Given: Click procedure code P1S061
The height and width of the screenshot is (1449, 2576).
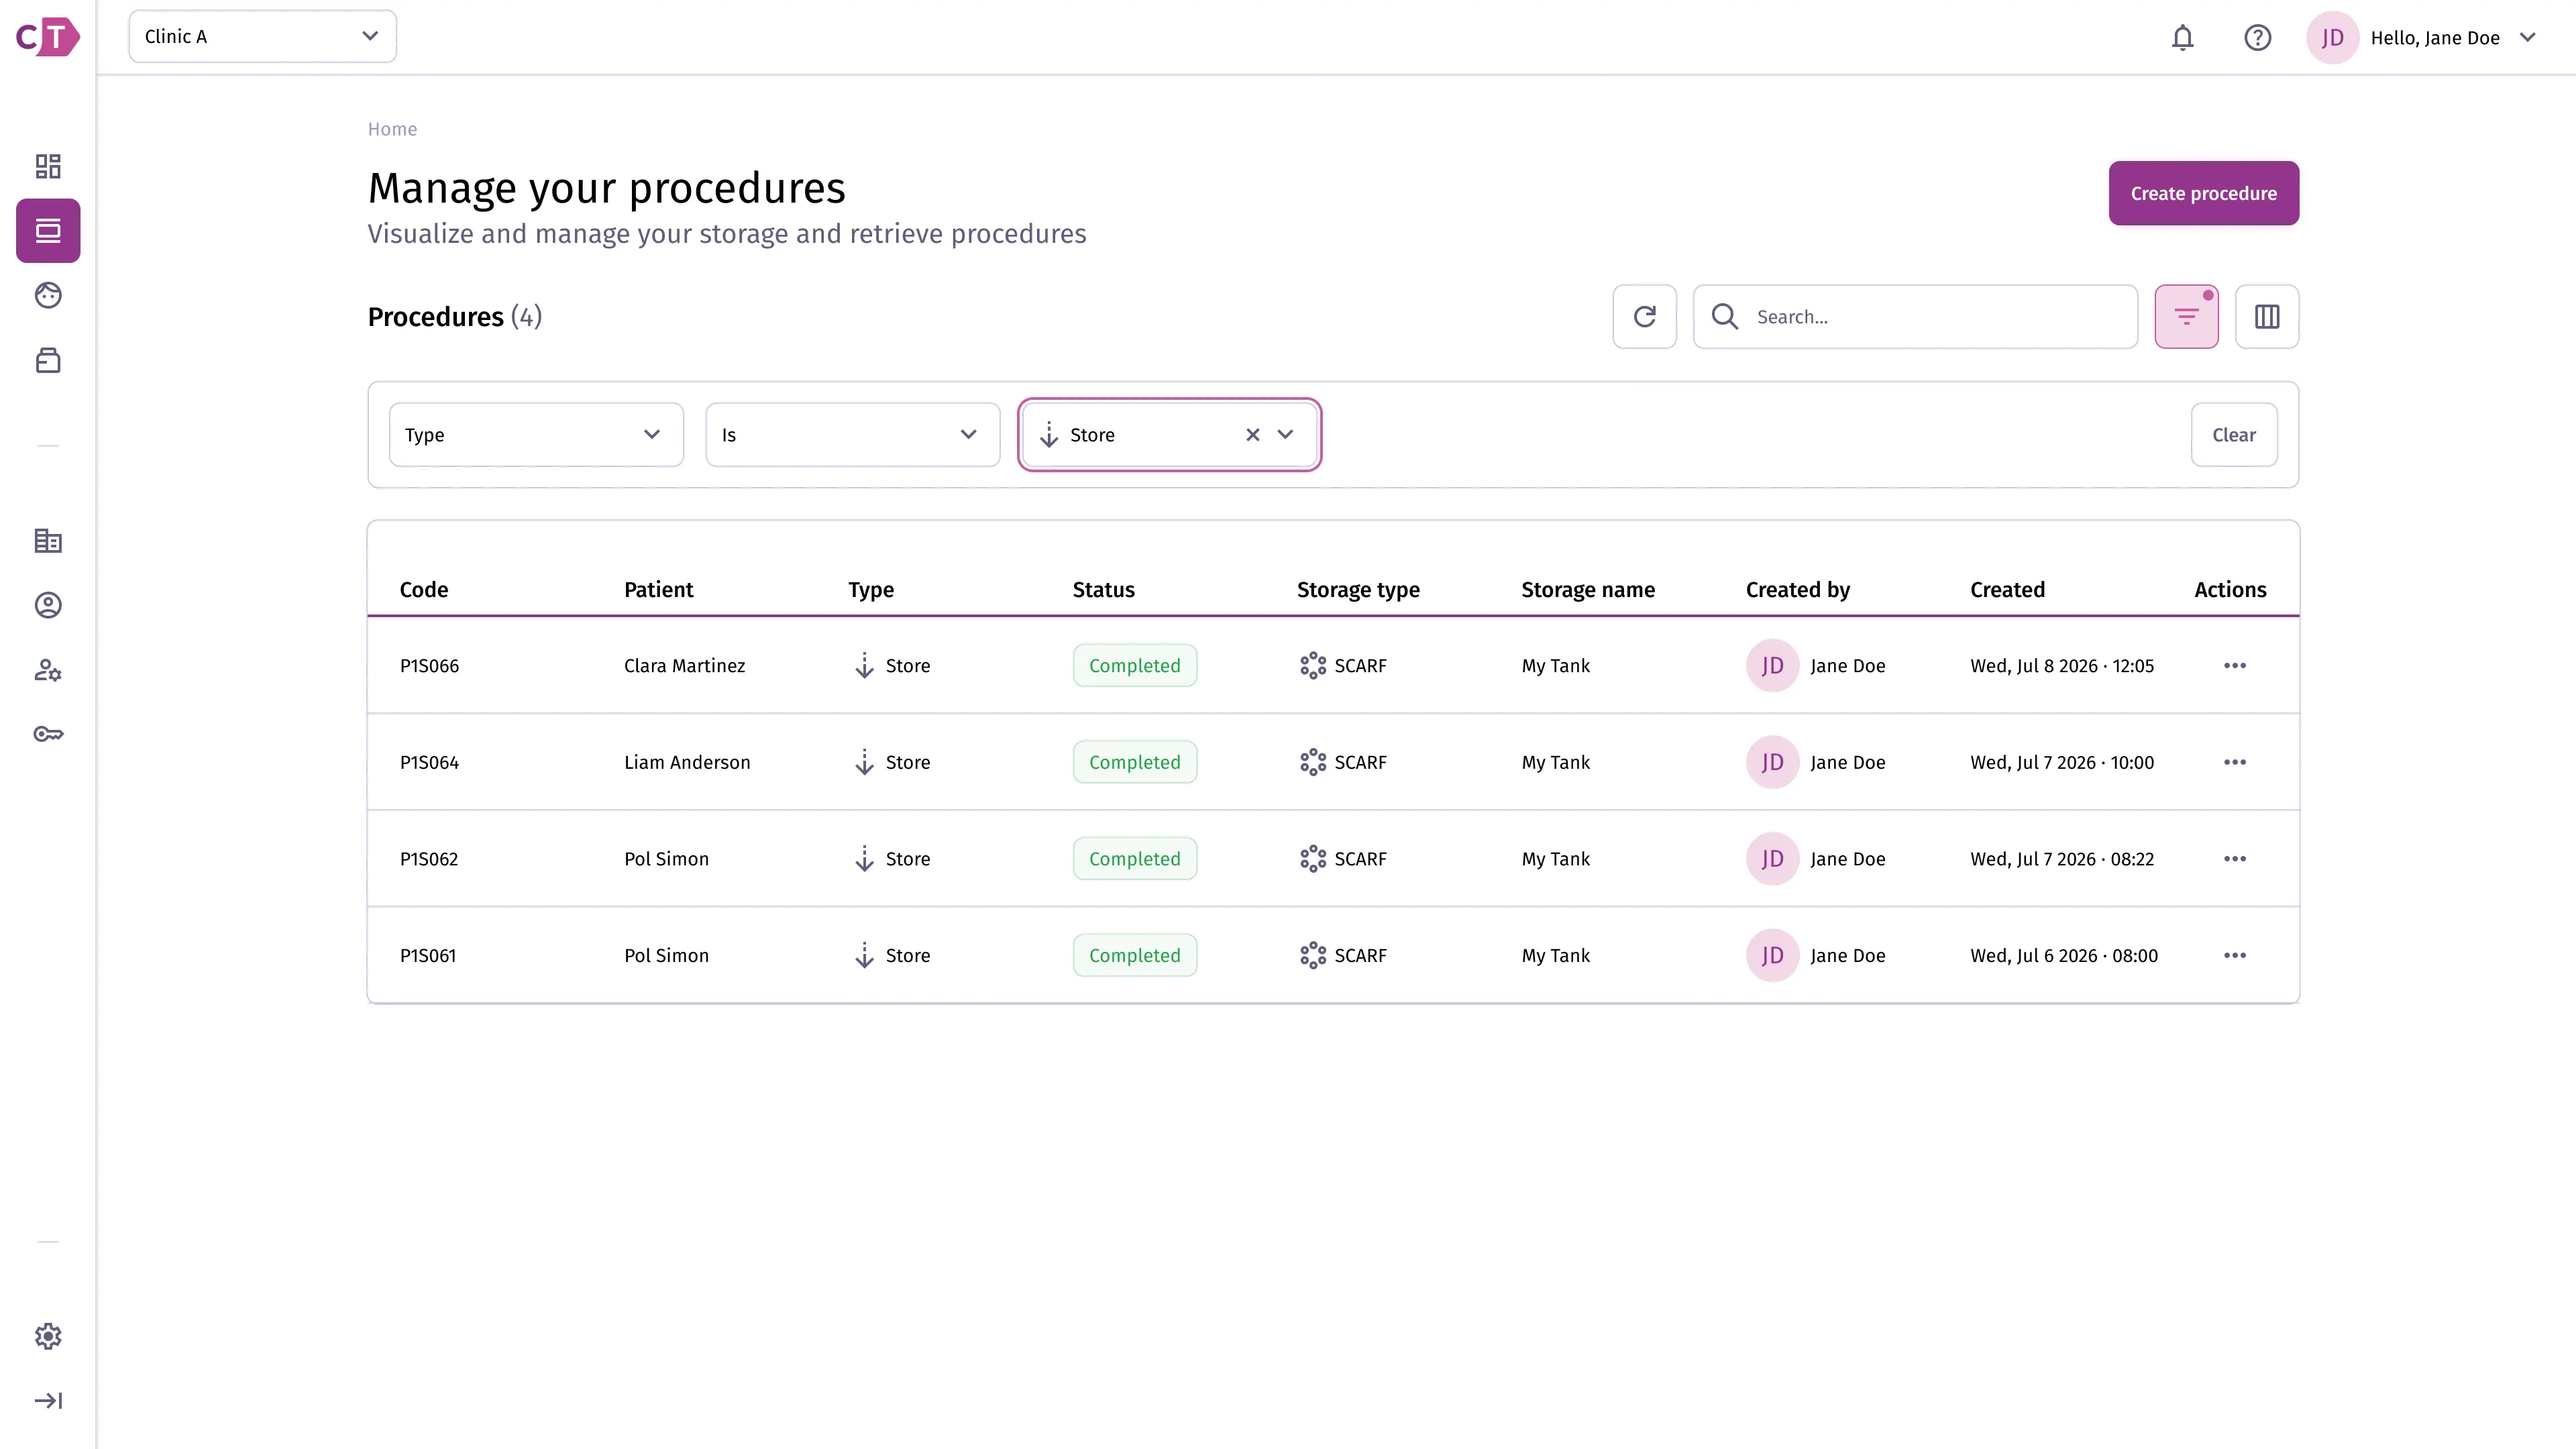Looking at the screenshot, I should click(428, 956).
